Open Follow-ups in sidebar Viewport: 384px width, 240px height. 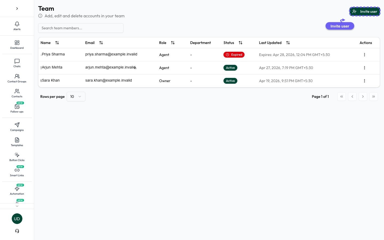[17, 108]
